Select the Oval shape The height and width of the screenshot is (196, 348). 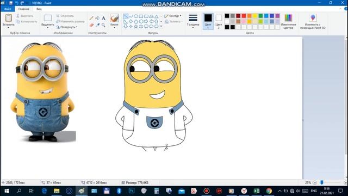(136, 16)
